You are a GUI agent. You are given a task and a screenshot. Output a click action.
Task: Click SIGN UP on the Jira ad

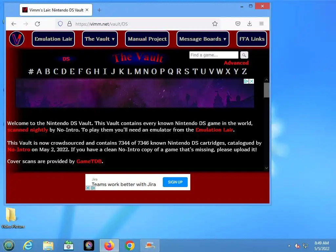click(175, 182)
